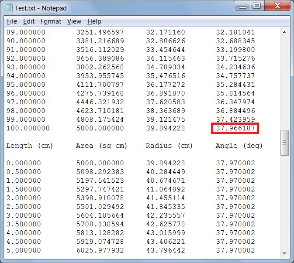The width and height of the screenshot is (294, 263).
Task: Click the value 32.171160
Action: (x=166, y=32)
